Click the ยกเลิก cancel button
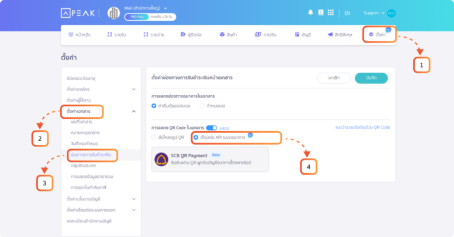The width and height of the screenshot is (454, 237). [333, 77]
